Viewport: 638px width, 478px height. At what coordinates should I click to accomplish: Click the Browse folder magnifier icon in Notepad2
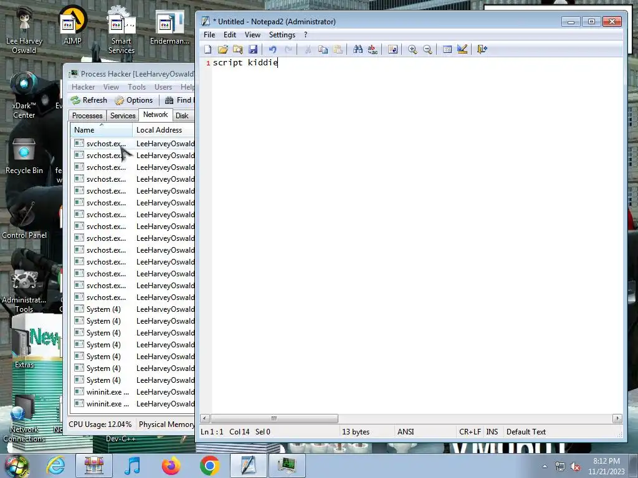[x=237, y=49]
